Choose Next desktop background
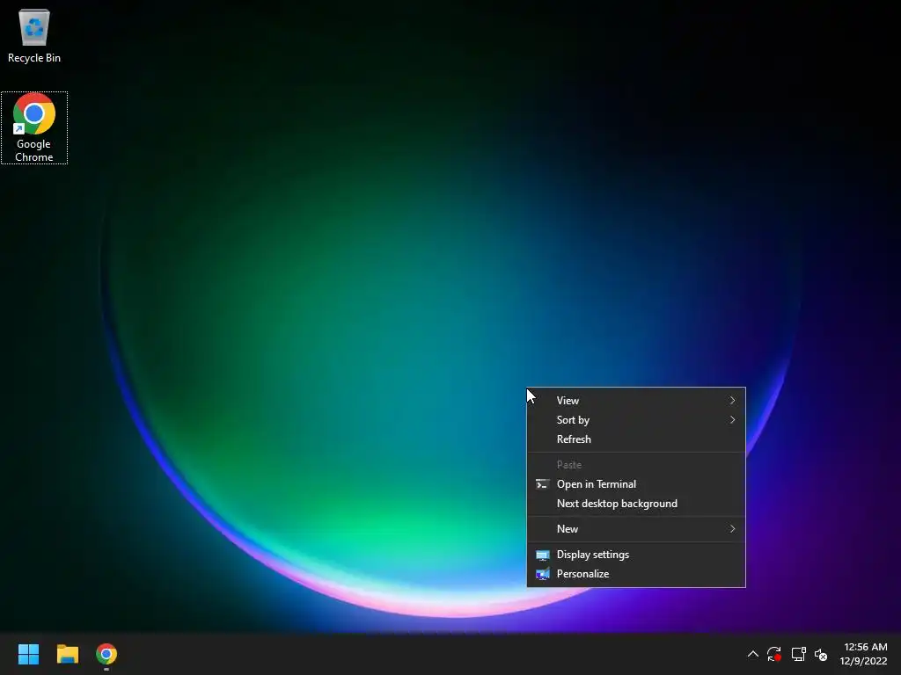This screenshot has width=901, height=675. pyautogui.click(x=636, y=504)
